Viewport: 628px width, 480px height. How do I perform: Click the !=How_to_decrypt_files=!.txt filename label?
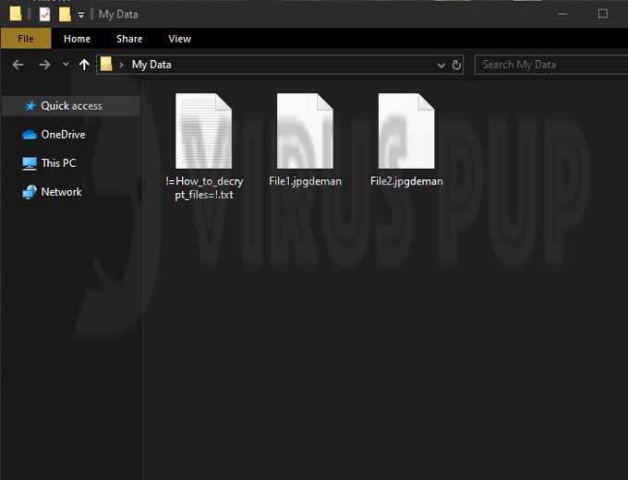[x=204, y=187]
